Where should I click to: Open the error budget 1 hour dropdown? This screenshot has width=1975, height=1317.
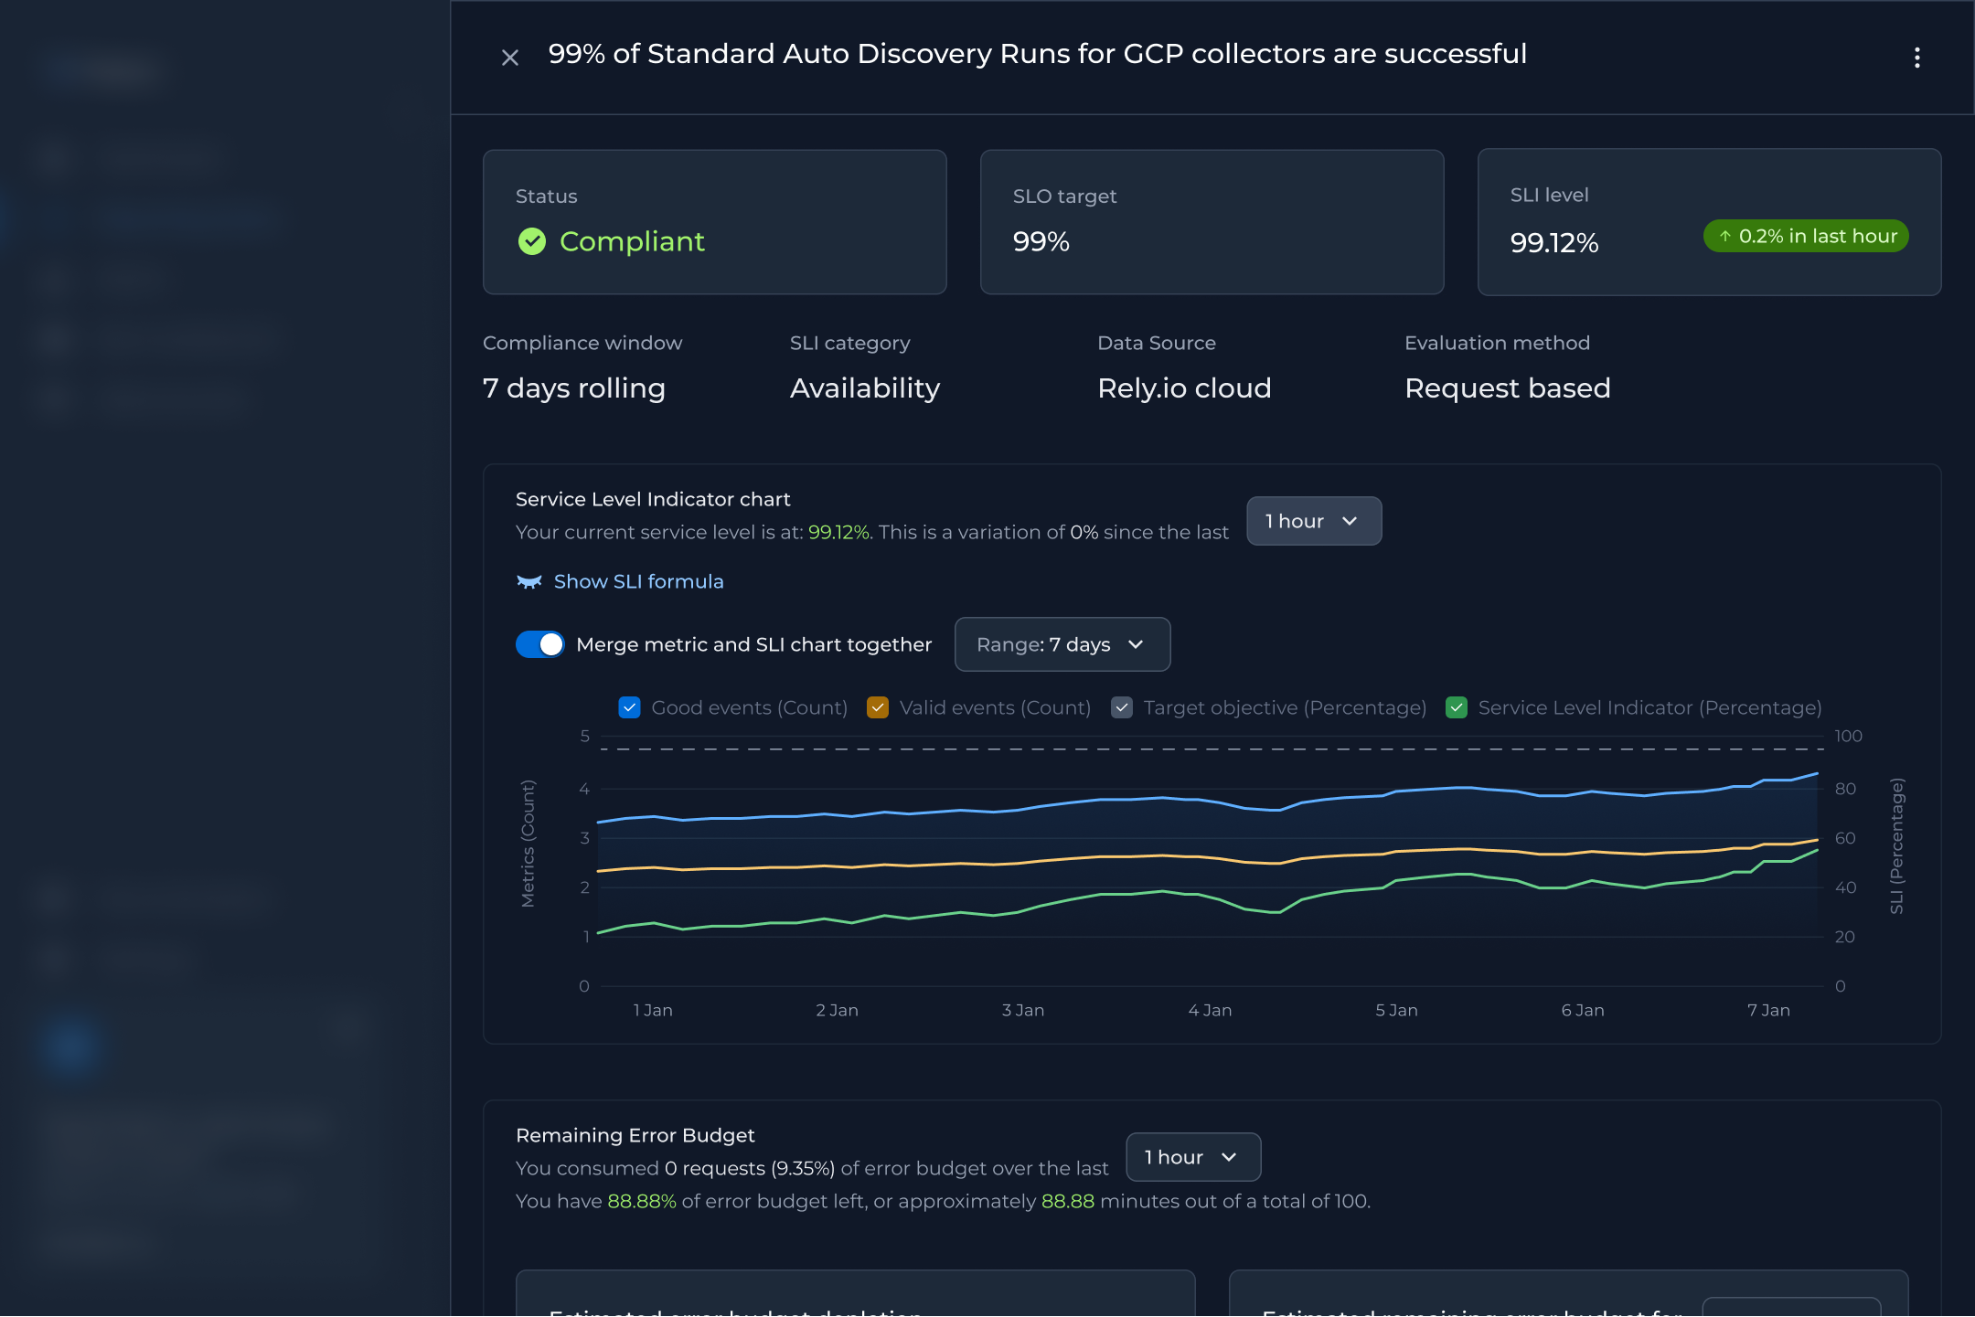click(x=1192, y=1157)
